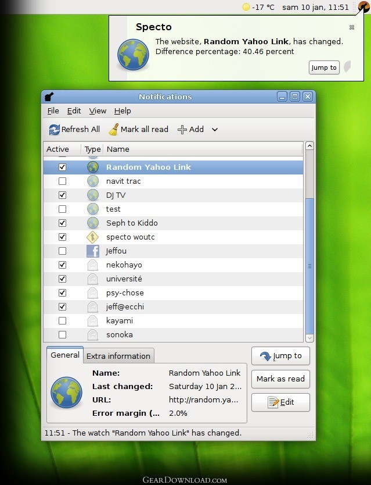Open the Edit menu
The image size is (371, 485).
(x=74, y=110)
